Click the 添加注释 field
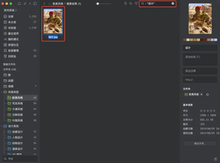Viewport: 220px width, 163px height. click(200, 71)
